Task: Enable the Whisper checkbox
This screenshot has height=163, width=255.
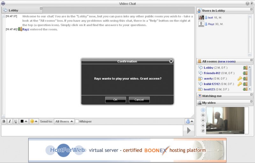Action: pos(77,121)
